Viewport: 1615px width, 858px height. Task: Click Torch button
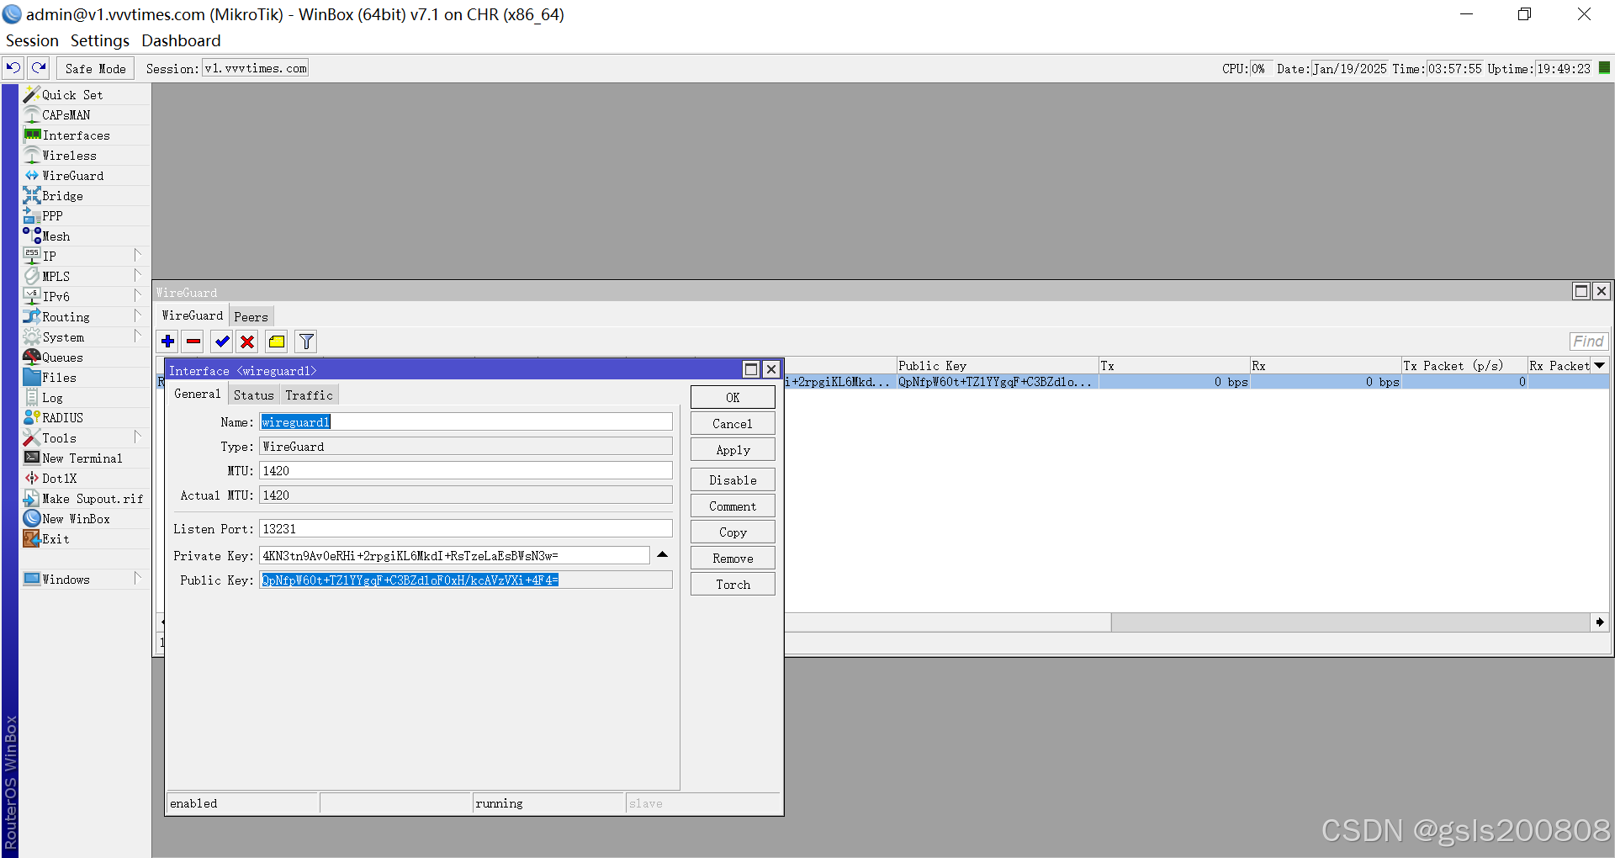tap(733, 585)
